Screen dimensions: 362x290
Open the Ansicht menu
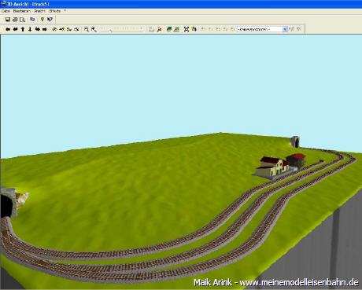tap(39, 11)
